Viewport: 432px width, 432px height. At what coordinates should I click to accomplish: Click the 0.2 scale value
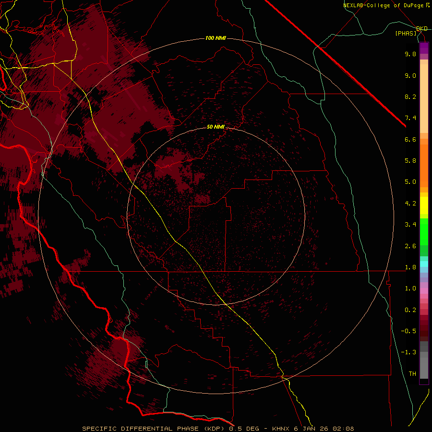point(410,310)
